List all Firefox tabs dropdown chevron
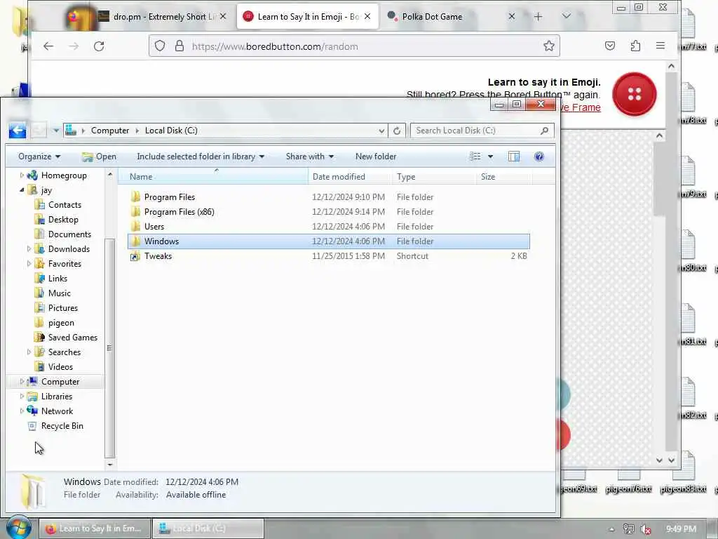Screen dimensions: 718x539 coord(567,16)
